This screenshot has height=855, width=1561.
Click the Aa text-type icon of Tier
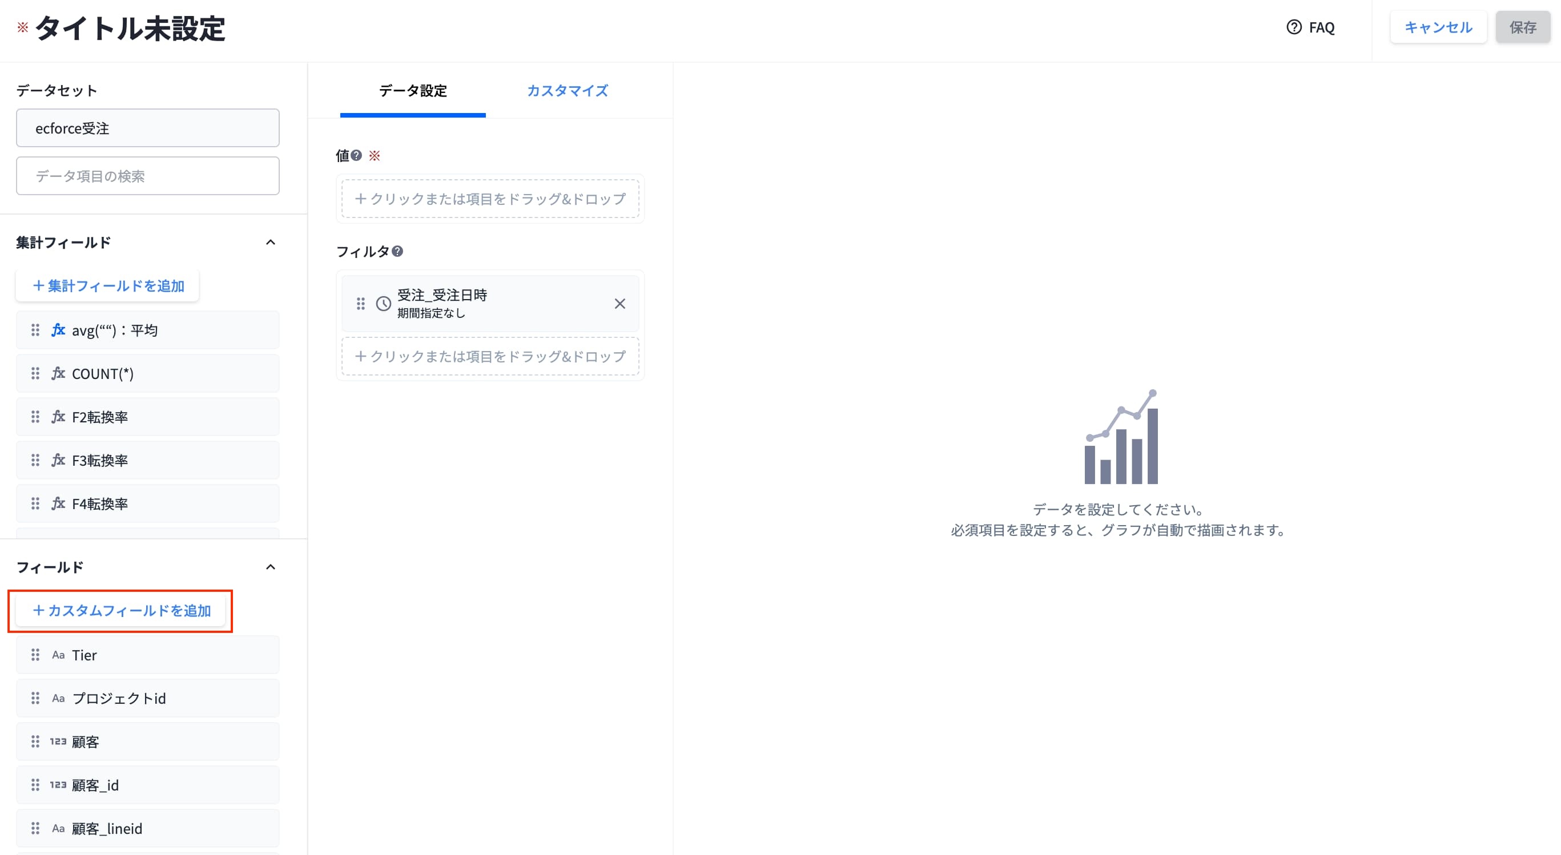(58, 655)
